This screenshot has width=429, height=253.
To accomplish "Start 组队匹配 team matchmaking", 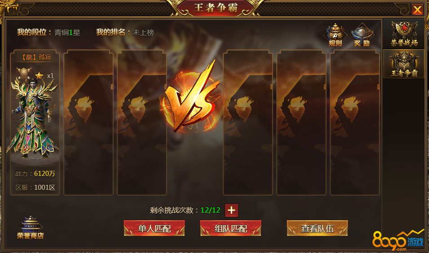I will [230, 228].
